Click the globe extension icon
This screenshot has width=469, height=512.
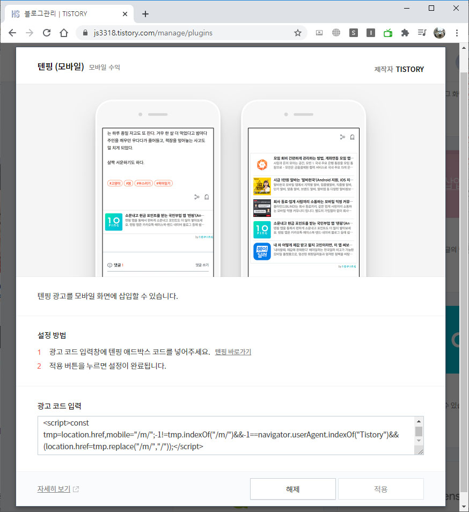(336, 33)
